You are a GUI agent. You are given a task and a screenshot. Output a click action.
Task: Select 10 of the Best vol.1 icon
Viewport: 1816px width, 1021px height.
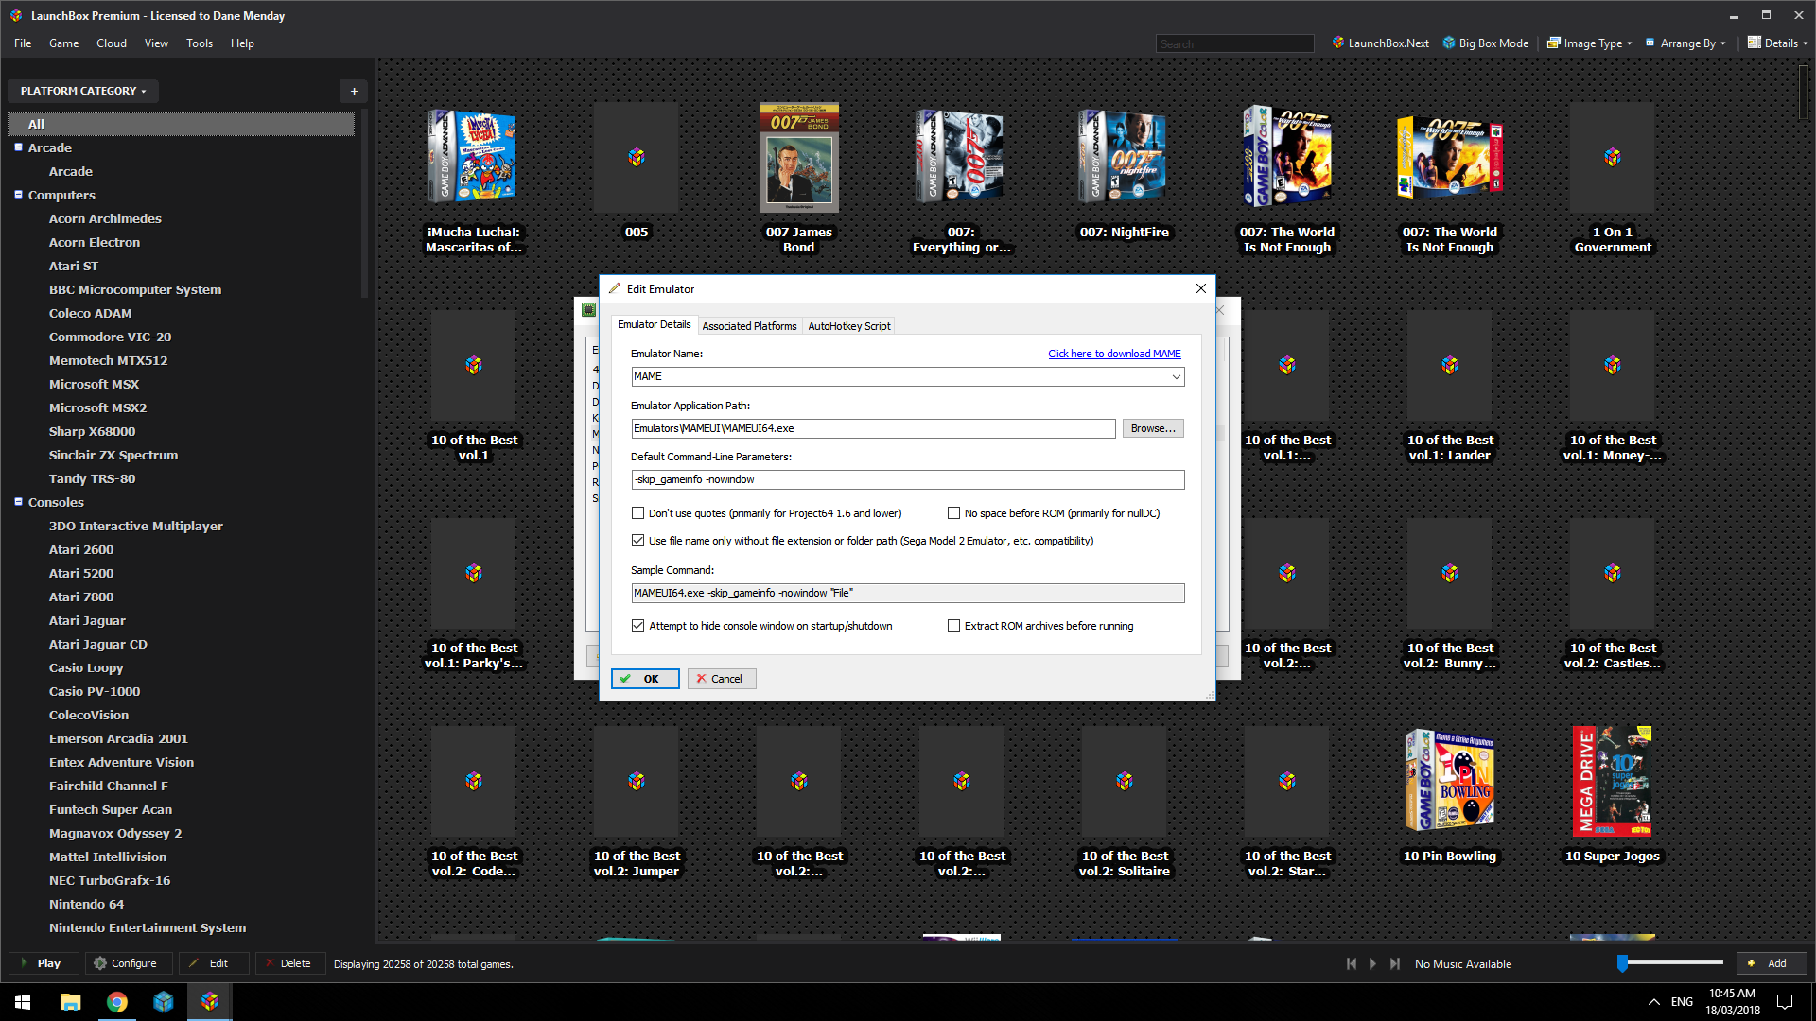473,365
